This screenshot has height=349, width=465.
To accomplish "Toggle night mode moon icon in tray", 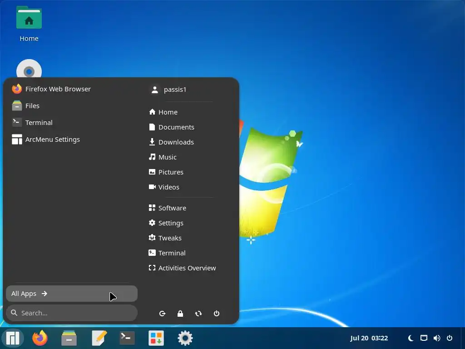I will click(x=411, y=338).
